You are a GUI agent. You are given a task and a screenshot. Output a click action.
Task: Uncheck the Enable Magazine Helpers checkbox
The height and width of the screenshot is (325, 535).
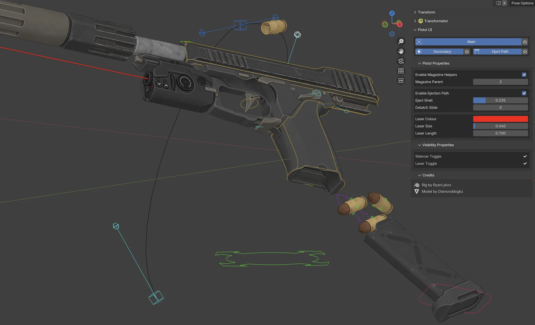[524, 75]
